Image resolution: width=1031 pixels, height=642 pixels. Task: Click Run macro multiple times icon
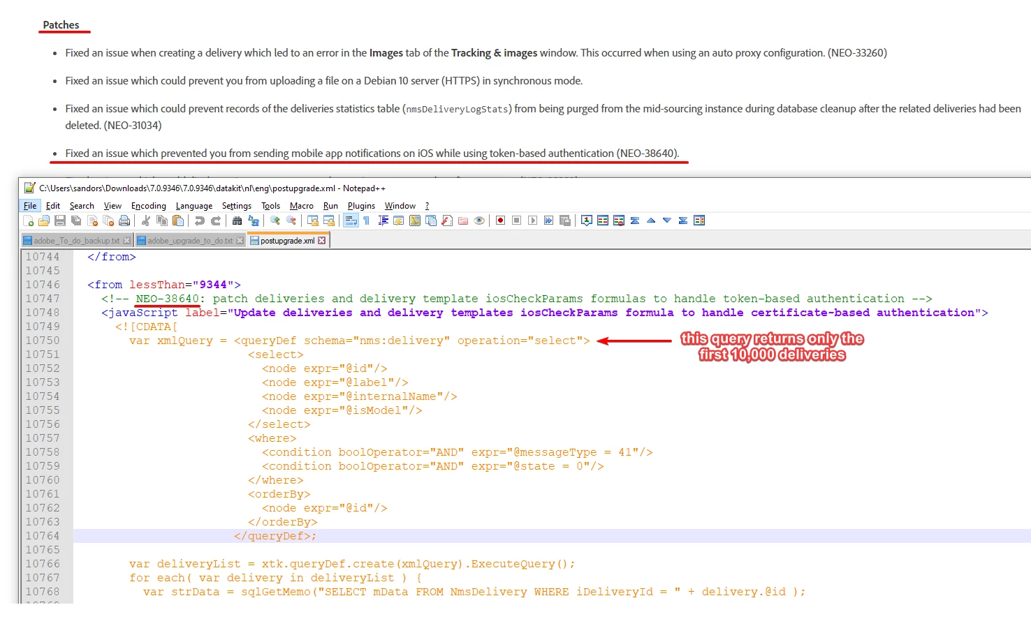click(x=549, y=221)
